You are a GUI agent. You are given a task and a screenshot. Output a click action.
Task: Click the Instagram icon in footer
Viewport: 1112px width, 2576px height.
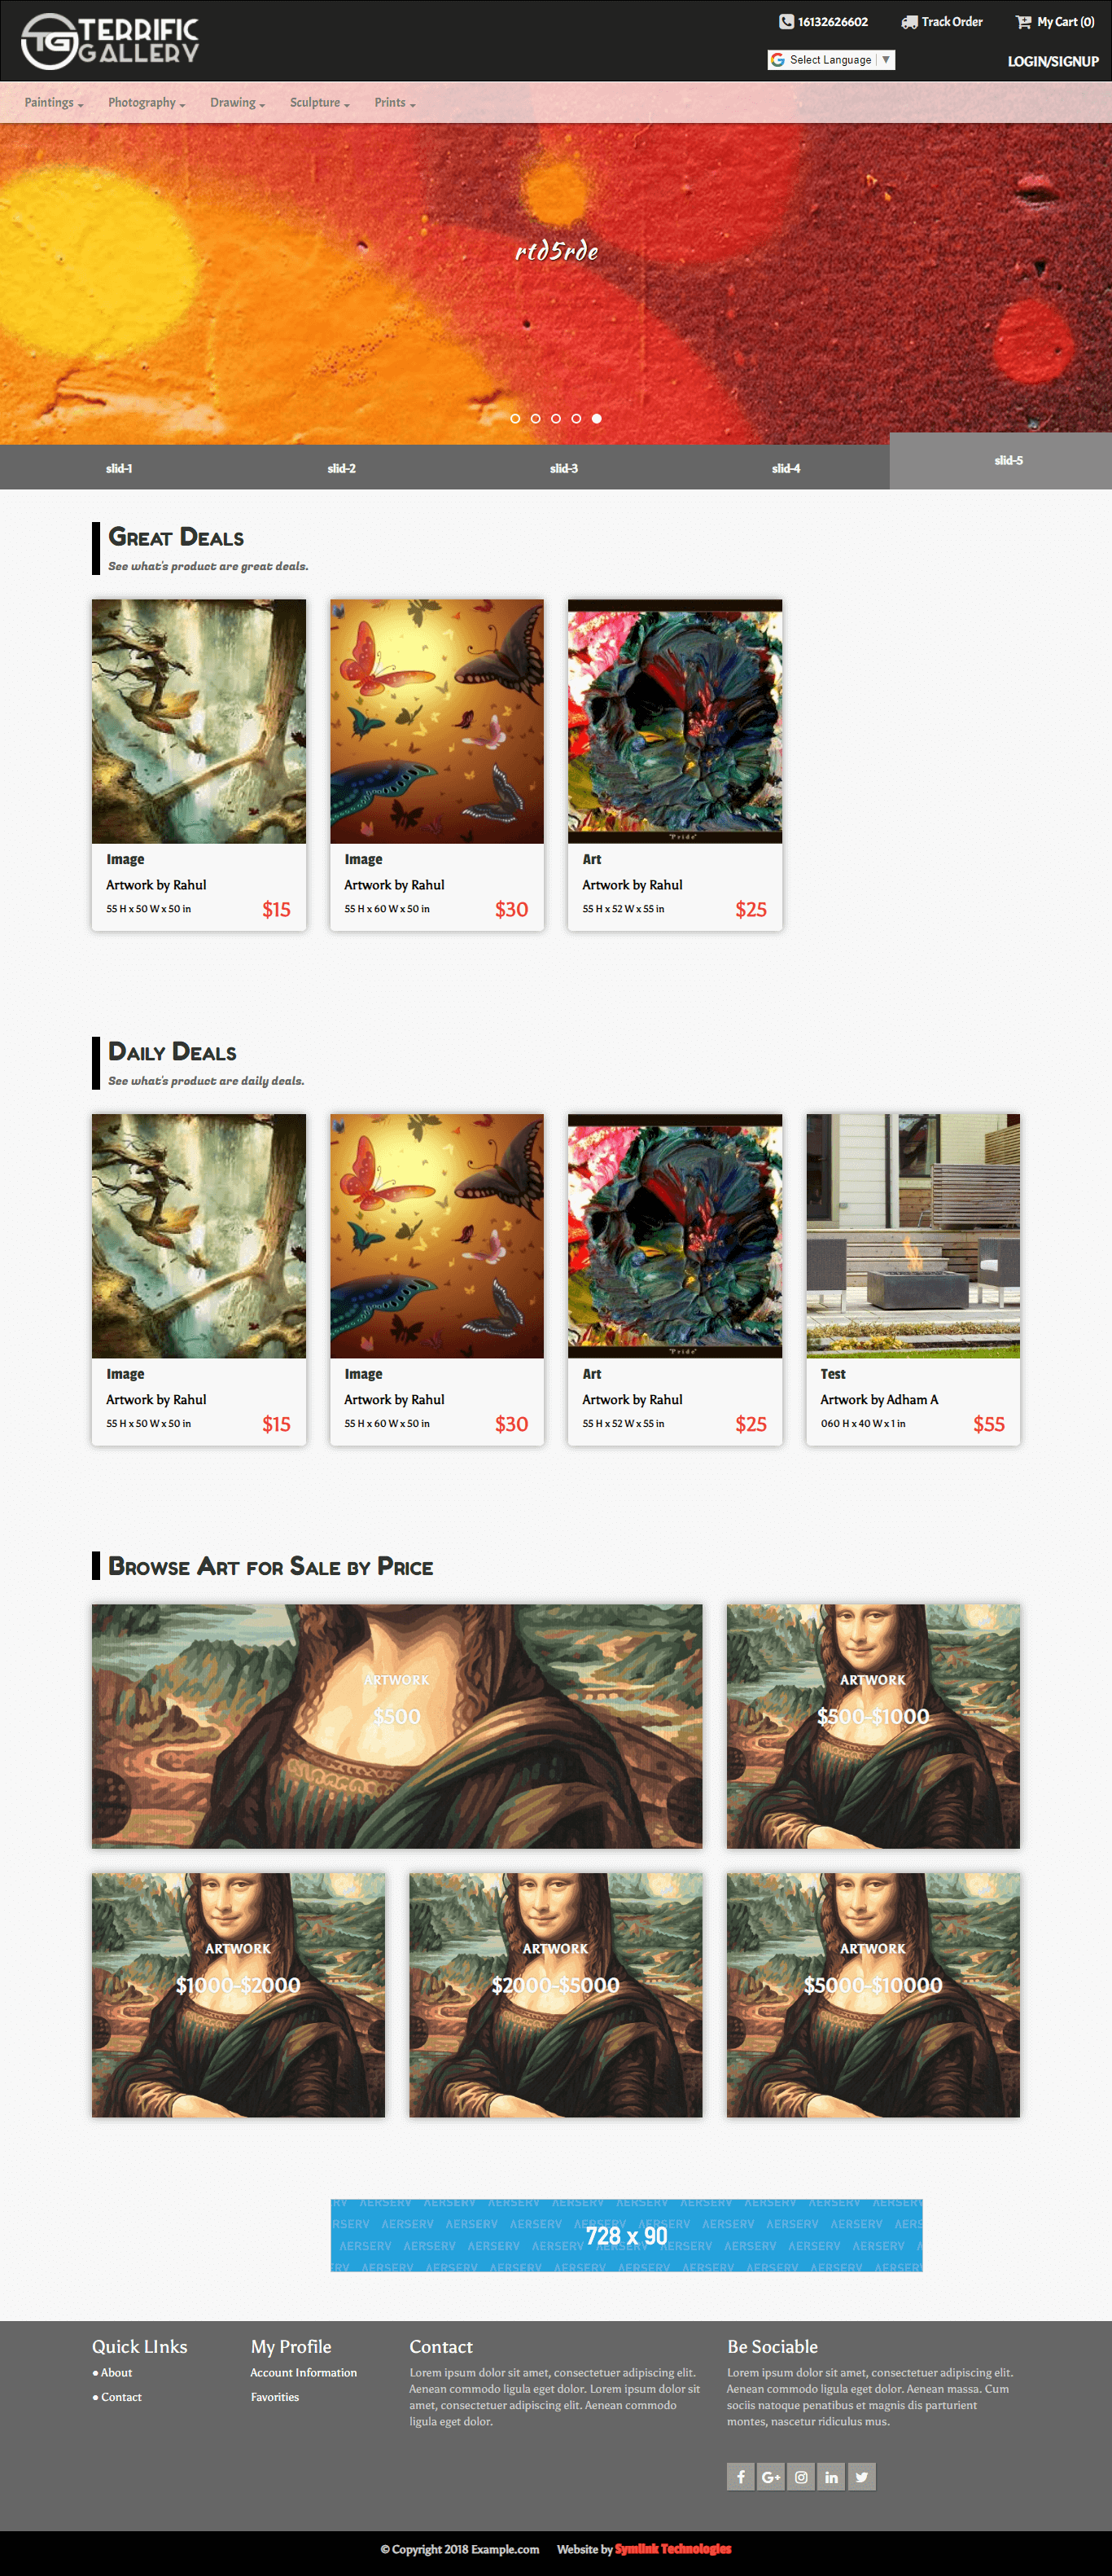tap(801, 2476)
